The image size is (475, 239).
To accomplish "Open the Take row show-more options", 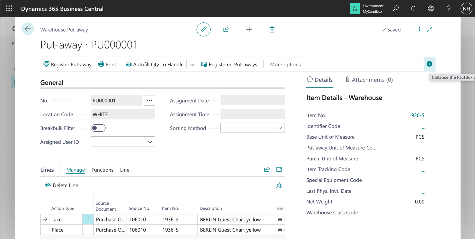I will tap(88, 220).
